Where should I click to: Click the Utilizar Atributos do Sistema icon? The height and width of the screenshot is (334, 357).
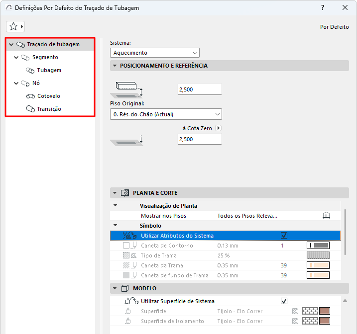(129, 236)
